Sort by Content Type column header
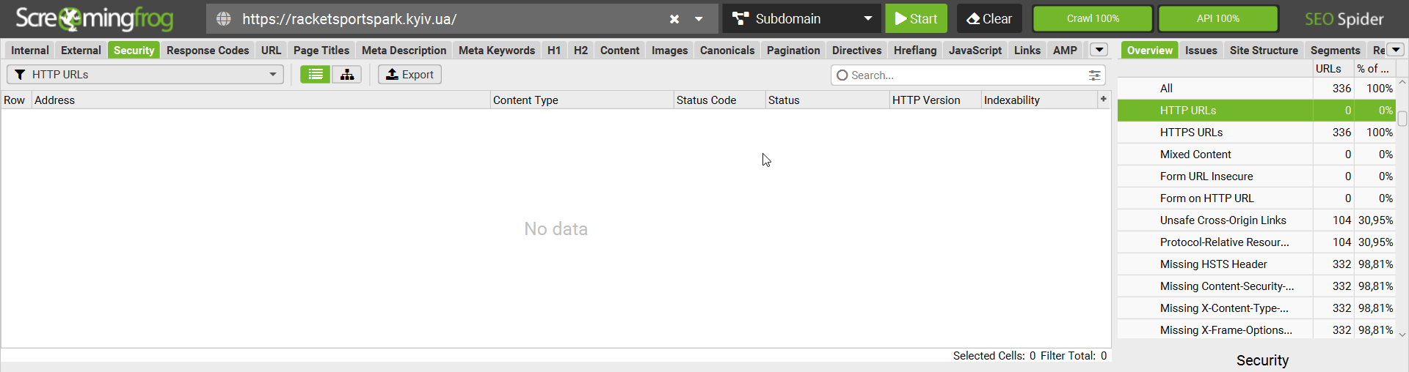This screenshot has width=1409, height=372. pos(582,100)
